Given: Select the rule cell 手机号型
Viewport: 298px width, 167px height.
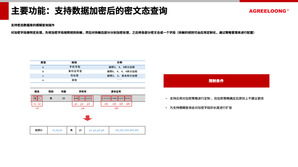Looking at the screenshot, I should pos(75,67).
